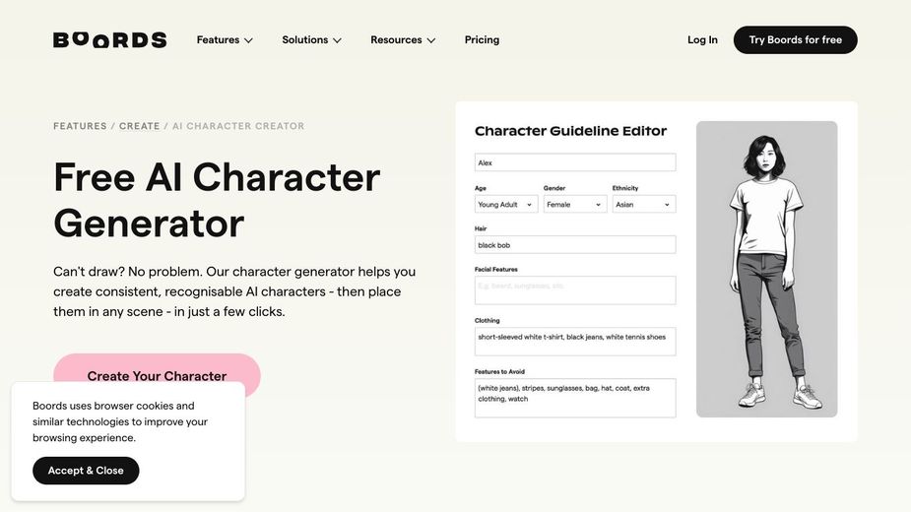The height and width of the screenshot is (512, 911).
Task: Open the Resources menu
Action: click(403, 39)
